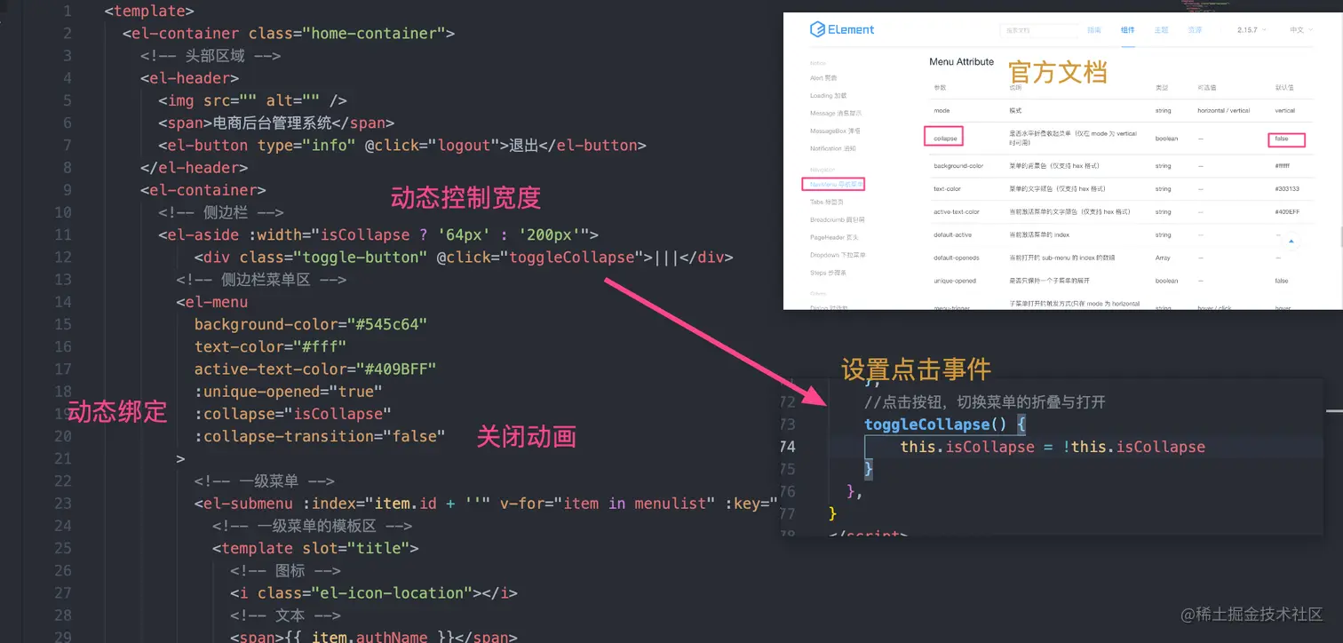Click the 'default-openeds' attribute cell
Image resolution: width=1343 pixels, height=643 pixels.
coord(956,258)
